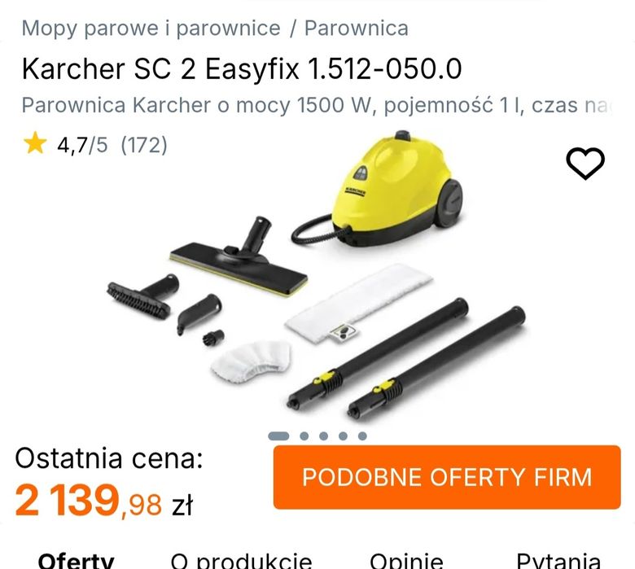Image resolution: width=635 pixels, height=569 pixels.
Task: Click the 2 139,98 zł price
Action: [x=103, y=501]
